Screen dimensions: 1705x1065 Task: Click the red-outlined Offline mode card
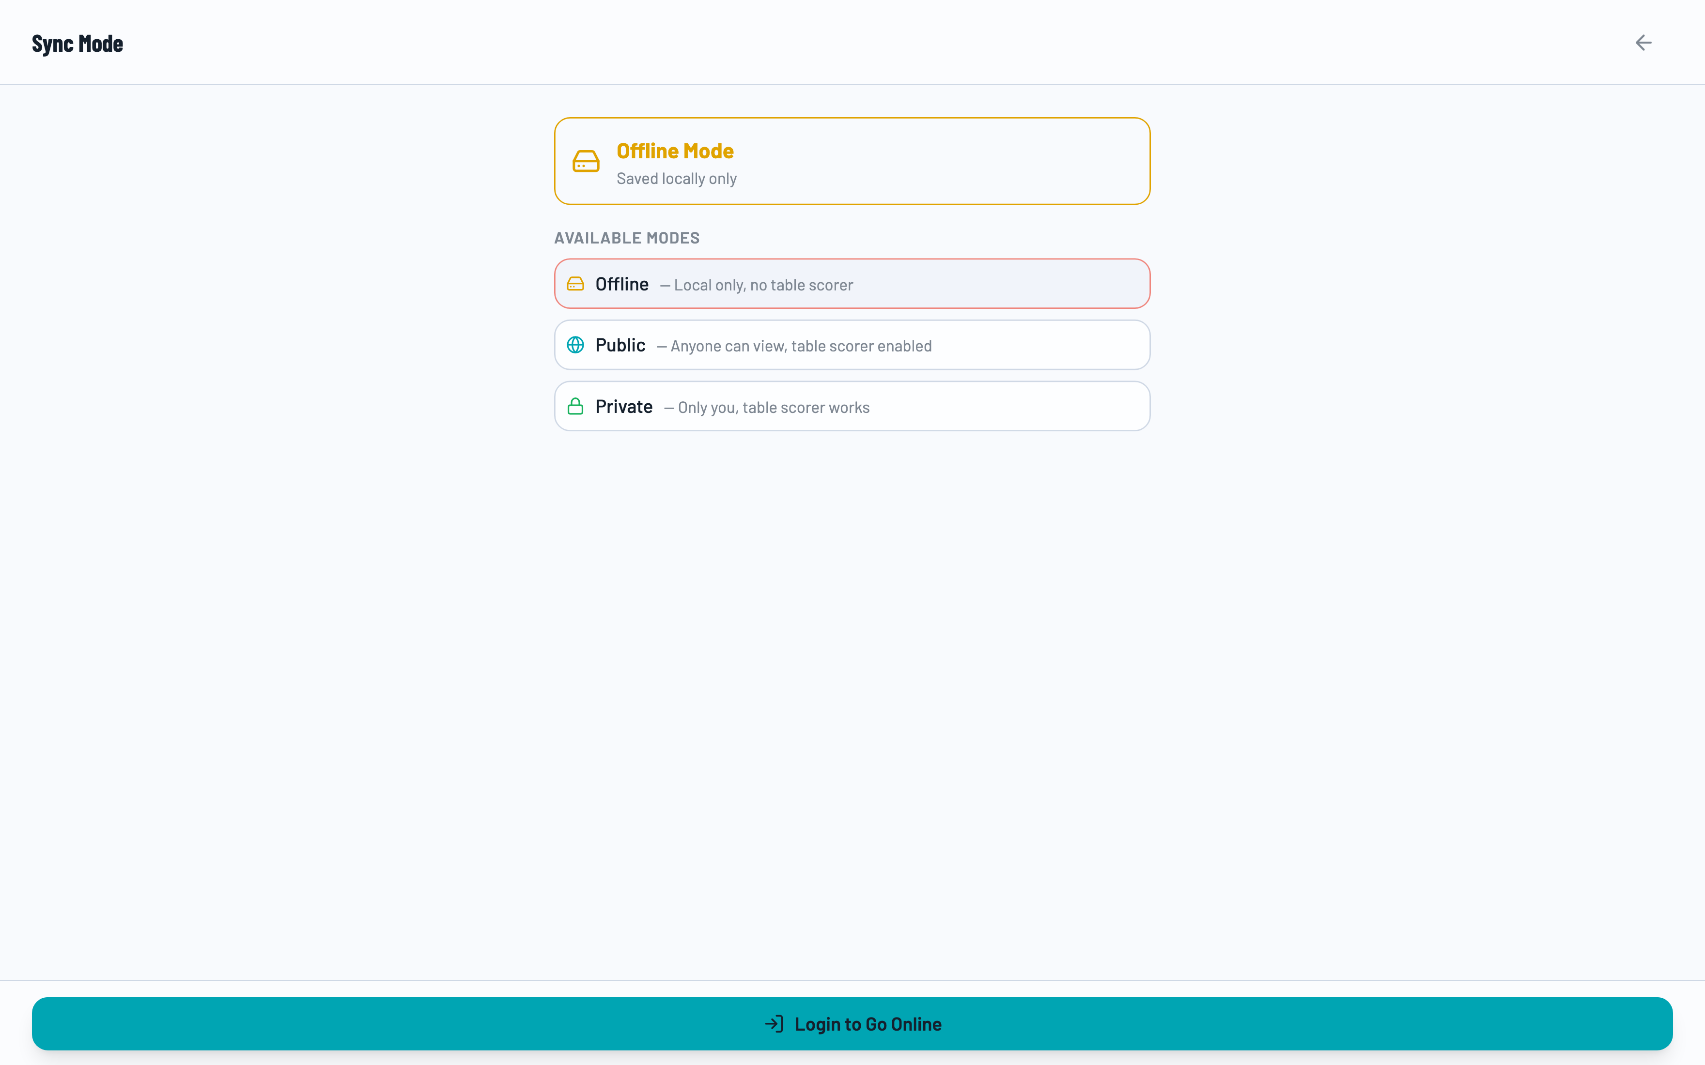click(851, 283)
